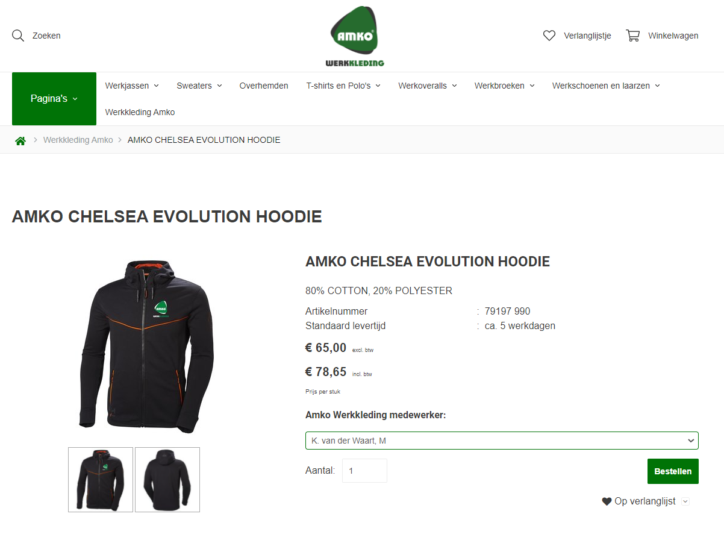Click the magnifying glass search icon
The height and width of the screenshot is (540, 724).
[x=18, y=36]
